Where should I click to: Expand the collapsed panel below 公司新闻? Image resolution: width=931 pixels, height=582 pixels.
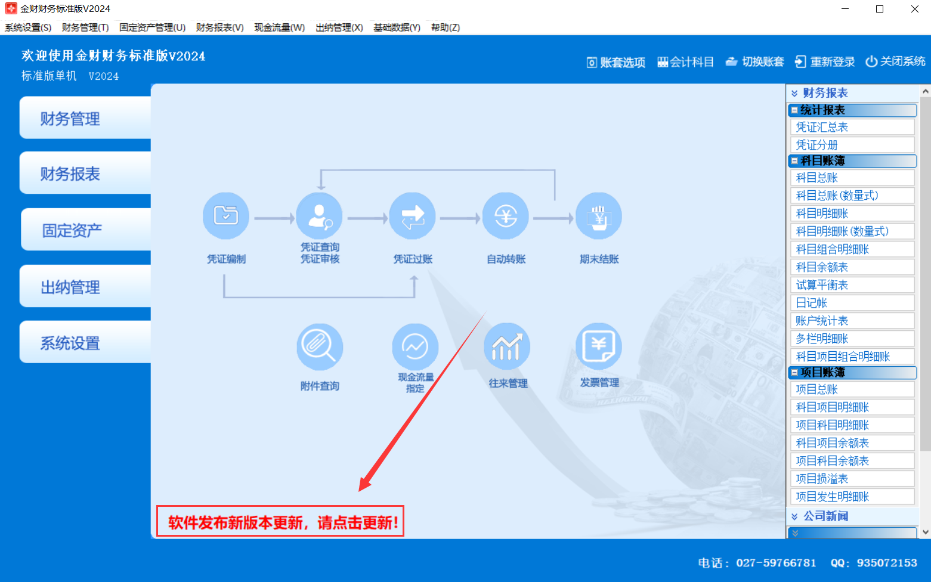(794, 533)
